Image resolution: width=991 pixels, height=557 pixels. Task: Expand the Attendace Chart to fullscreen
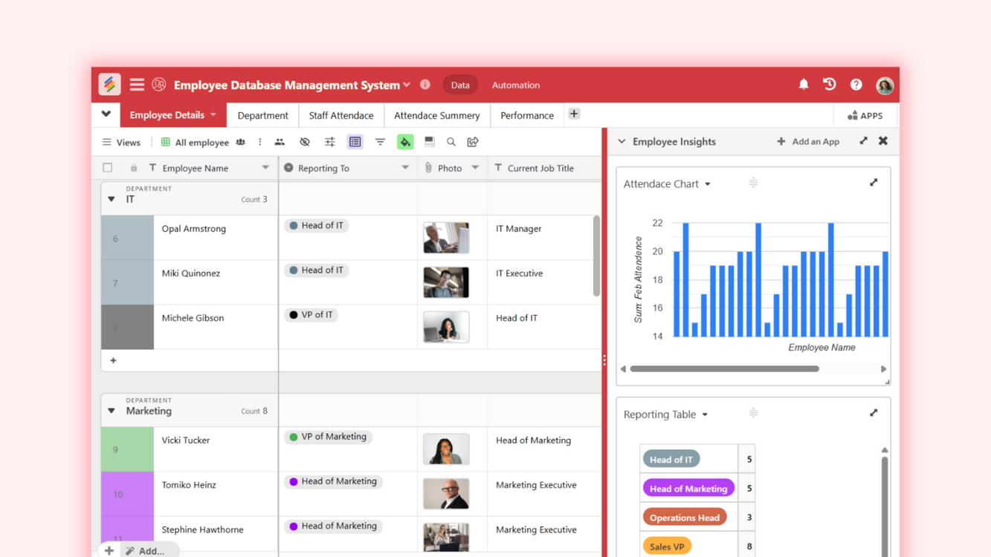pos(874,183)
